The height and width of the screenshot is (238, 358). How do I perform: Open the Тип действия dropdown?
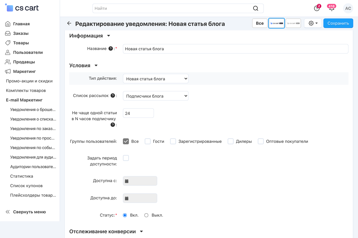156,79
